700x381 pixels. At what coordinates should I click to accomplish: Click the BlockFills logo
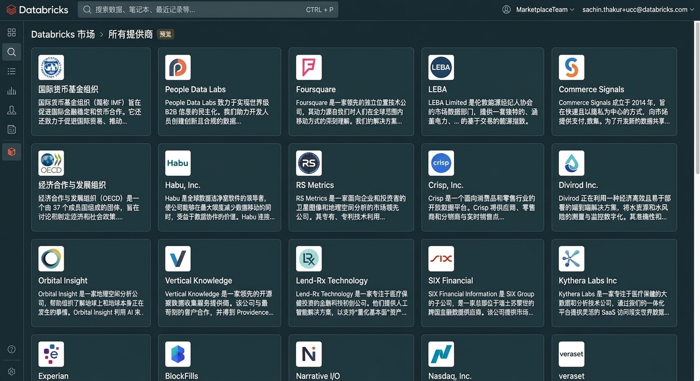(x=178, y=354)
